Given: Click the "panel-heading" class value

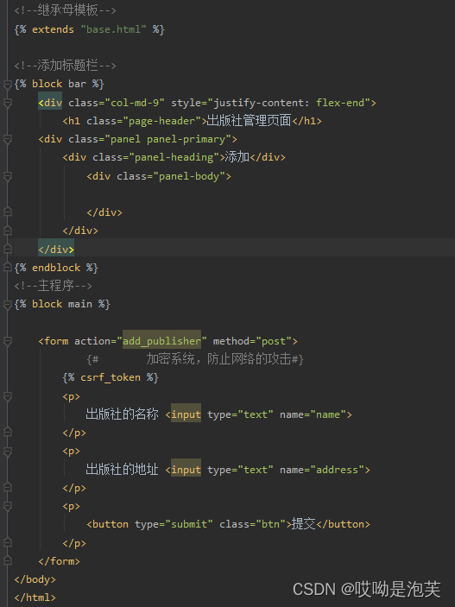Looking at the screenshot, I should (174, 157).
